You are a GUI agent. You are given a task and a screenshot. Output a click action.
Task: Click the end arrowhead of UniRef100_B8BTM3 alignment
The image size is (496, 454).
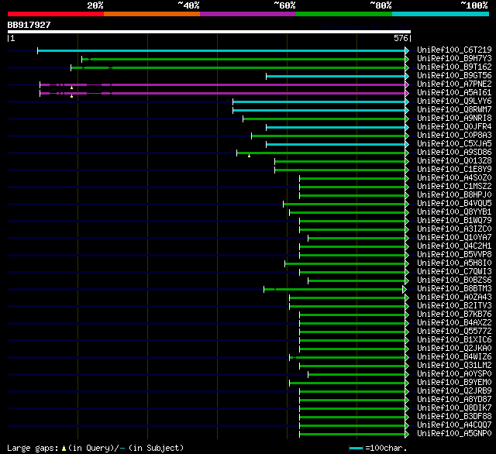[x=405, y=289]
